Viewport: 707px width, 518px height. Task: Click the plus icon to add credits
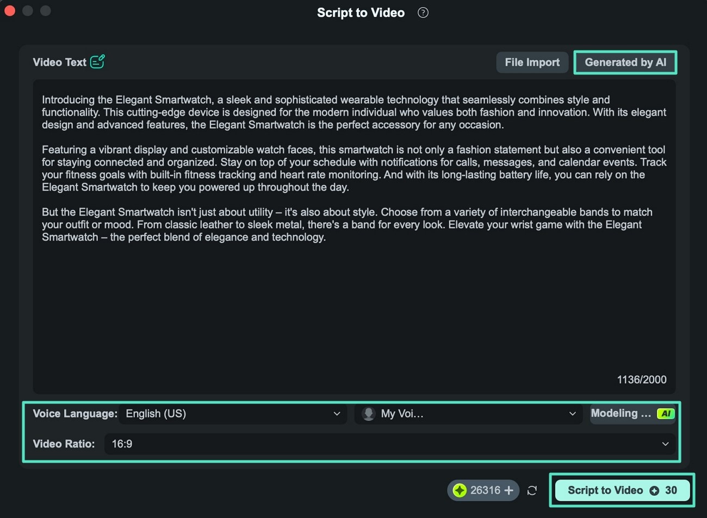tap(508, 490)
